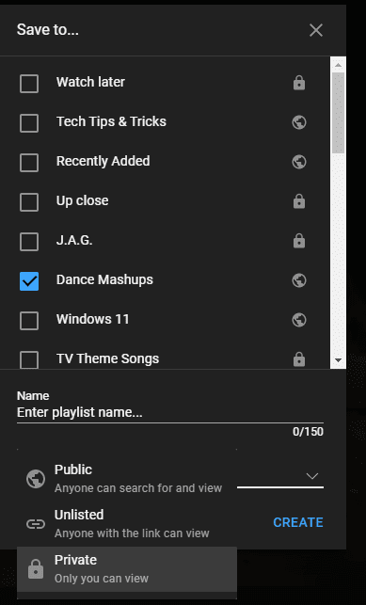Screen dimensions: 366x605
Task: Select the Public privacy option
Action: (127, 478)
